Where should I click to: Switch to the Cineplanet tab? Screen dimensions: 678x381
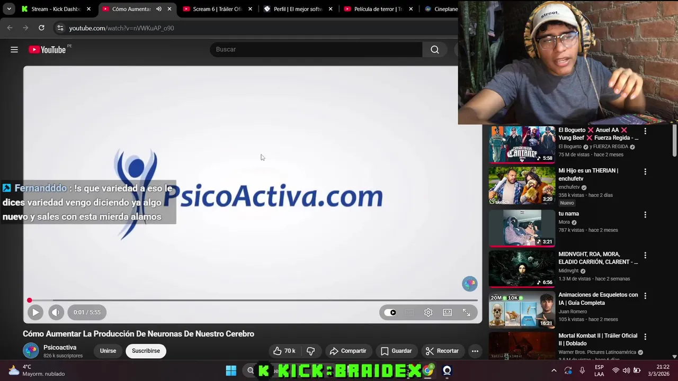pyautogui.click(x=441, y=9)
